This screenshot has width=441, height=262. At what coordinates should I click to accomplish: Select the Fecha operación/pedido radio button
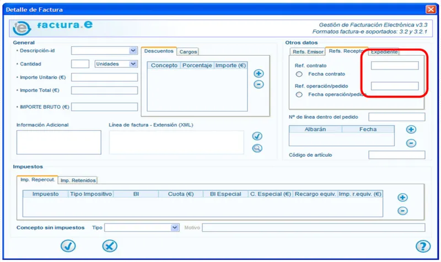(x=299, y=94)
